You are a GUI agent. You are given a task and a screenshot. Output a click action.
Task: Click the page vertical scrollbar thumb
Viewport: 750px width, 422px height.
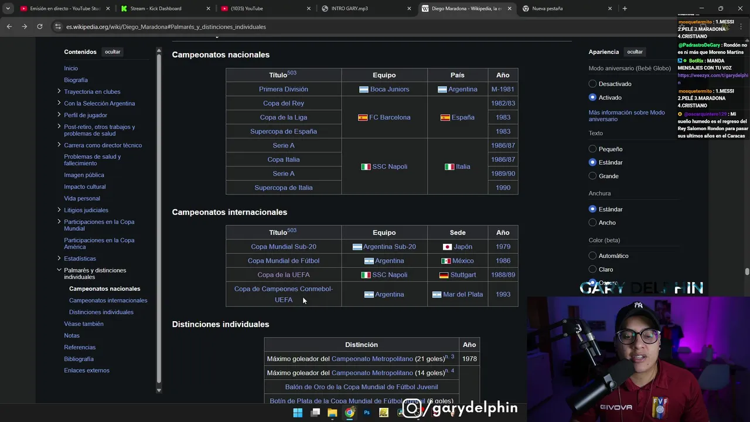(x=746, y=271)
